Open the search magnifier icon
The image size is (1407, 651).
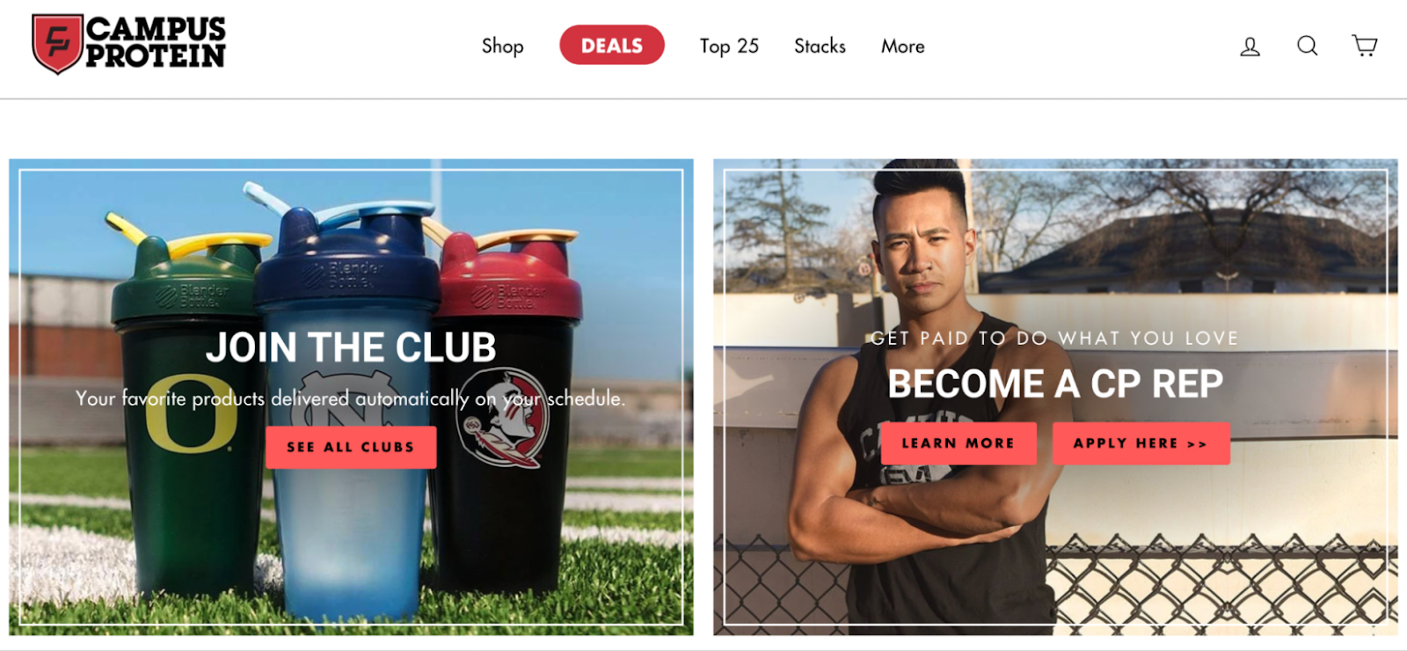click(x=1308, y=46)
